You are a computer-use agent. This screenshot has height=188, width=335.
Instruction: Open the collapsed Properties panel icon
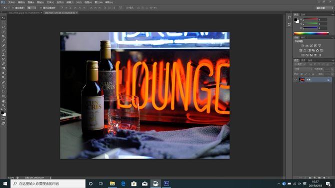[x=289, y=24]
